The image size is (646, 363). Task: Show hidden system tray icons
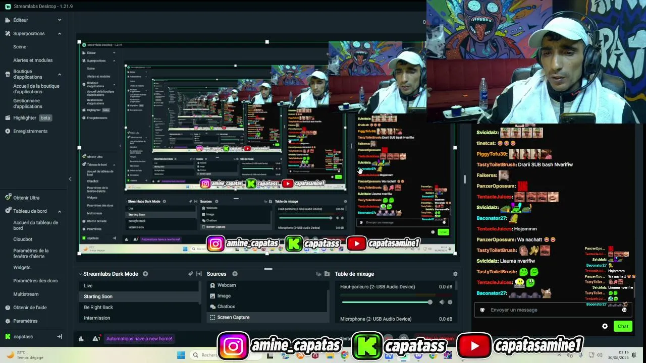pos(560,355)
